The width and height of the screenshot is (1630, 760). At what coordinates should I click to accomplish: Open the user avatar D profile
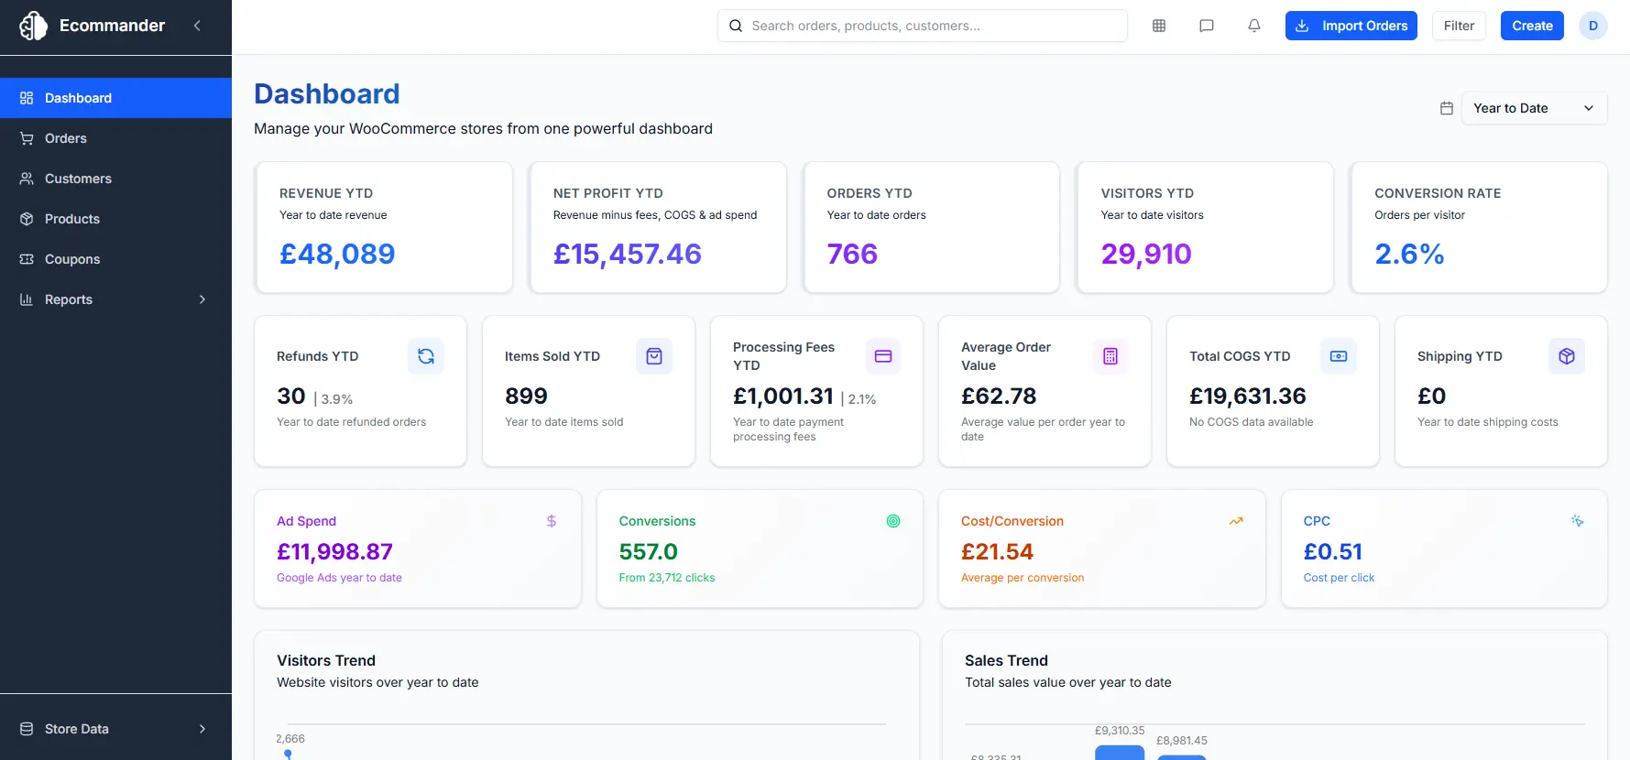(x=1592, y=26)
